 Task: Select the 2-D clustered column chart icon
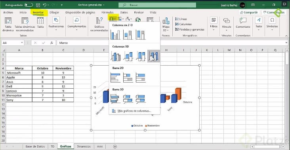(x=115, y=35)
